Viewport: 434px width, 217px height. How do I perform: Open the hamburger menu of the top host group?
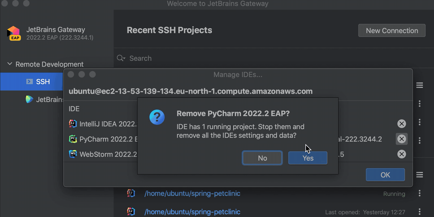click(x=419, y=85)
